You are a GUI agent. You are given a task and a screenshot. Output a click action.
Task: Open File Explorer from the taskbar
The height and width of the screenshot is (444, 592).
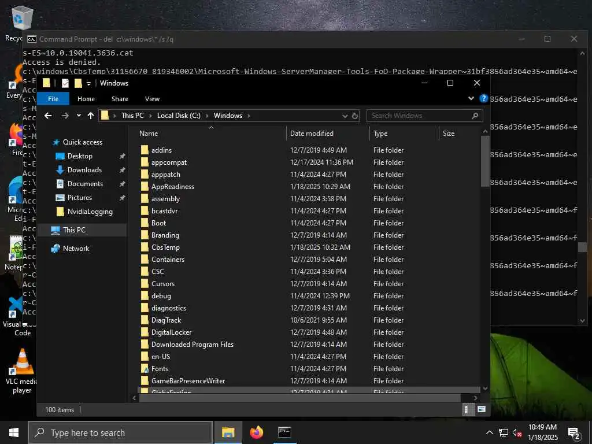coord(228,432)
